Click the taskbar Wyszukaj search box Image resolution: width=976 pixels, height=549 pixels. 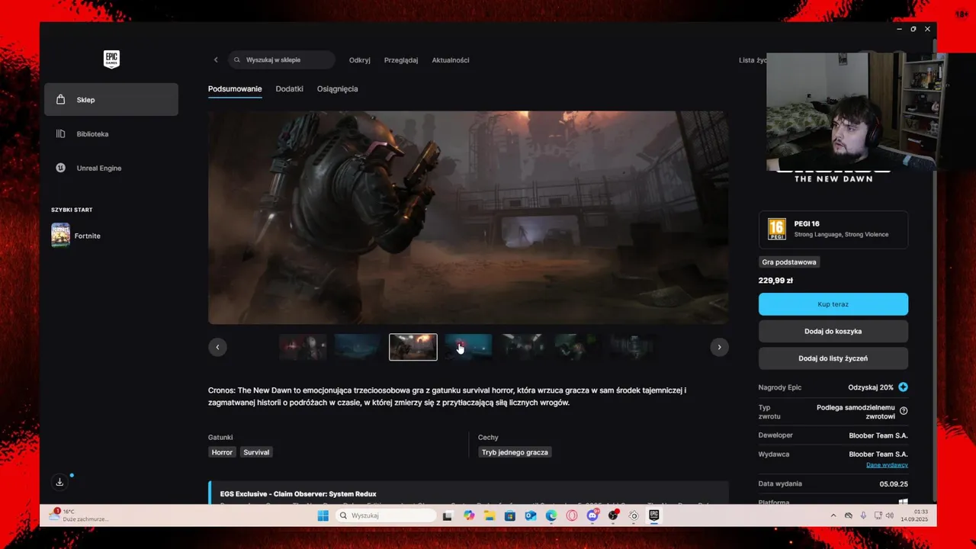386,515
